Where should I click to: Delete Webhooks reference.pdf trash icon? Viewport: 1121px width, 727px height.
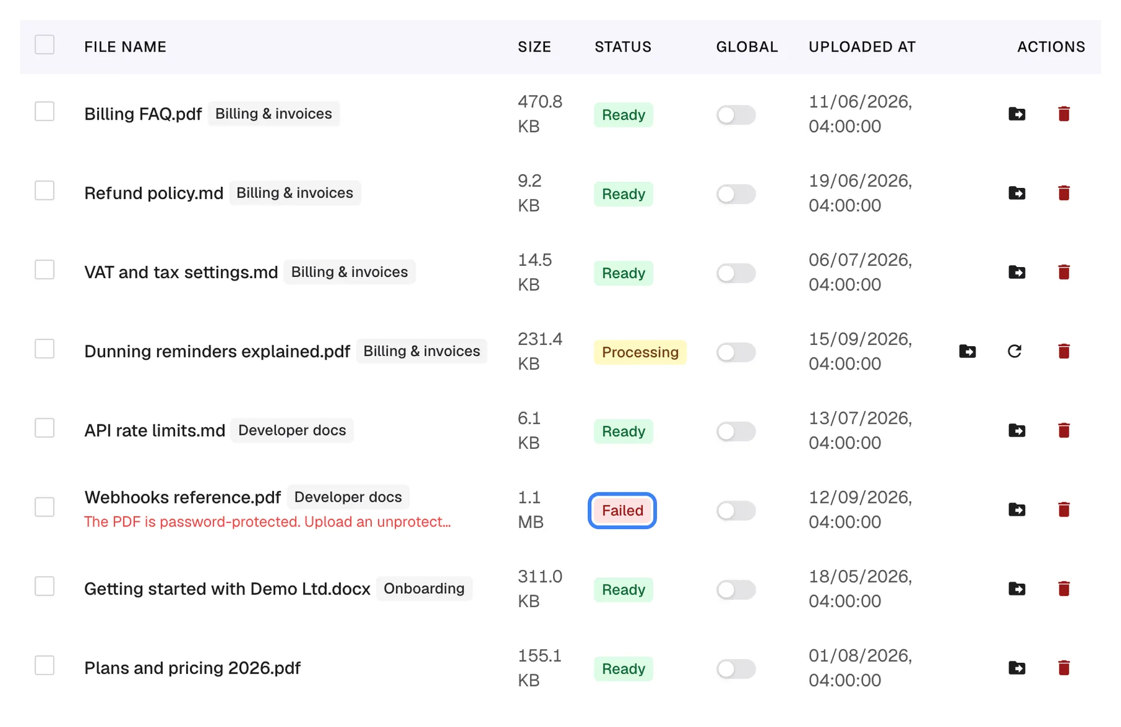[x=1064, y=510]
